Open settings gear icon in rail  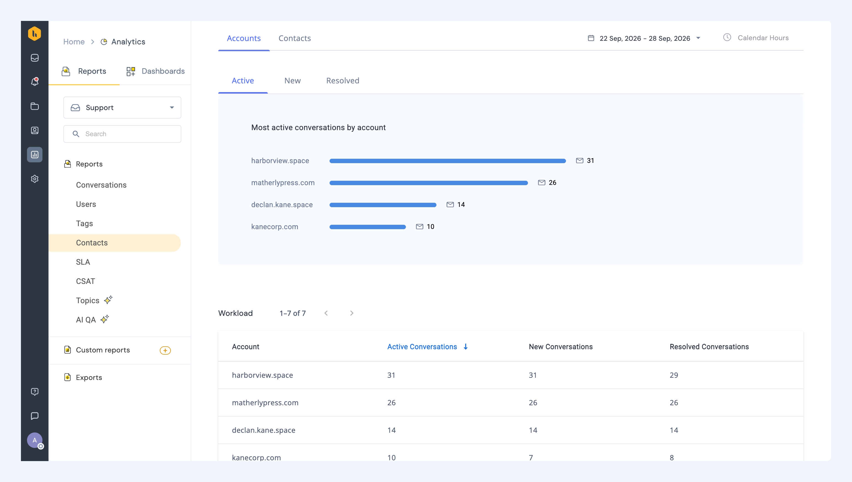[x=34, y=179]
